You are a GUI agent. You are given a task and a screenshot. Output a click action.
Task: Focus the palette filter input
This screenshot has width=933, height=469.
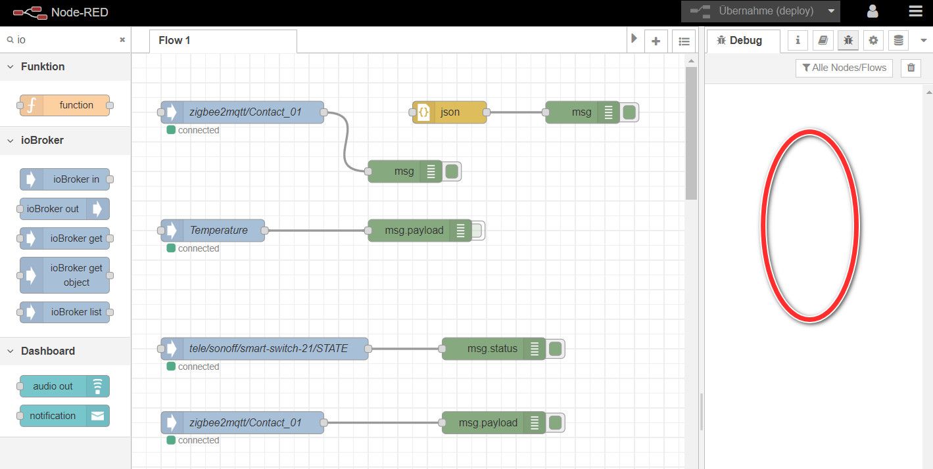pyautogui.click(x=66, y=39)
